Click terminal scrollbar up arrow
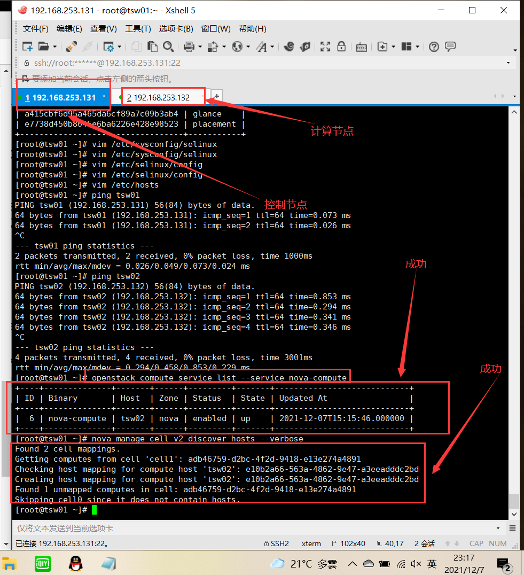 point(514,112)
